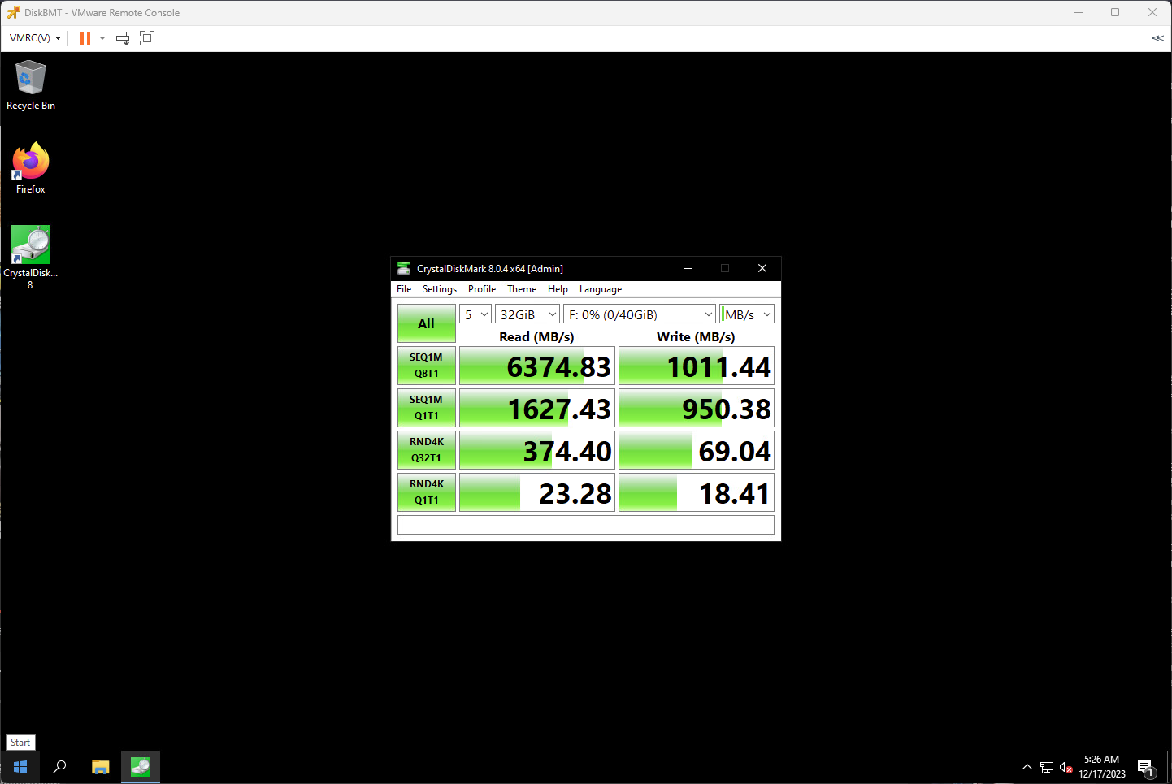Select the CrystalDiskMark 8 desktop shortcut
Screen dimensions: 1172x784
click(x=31, y=257)
